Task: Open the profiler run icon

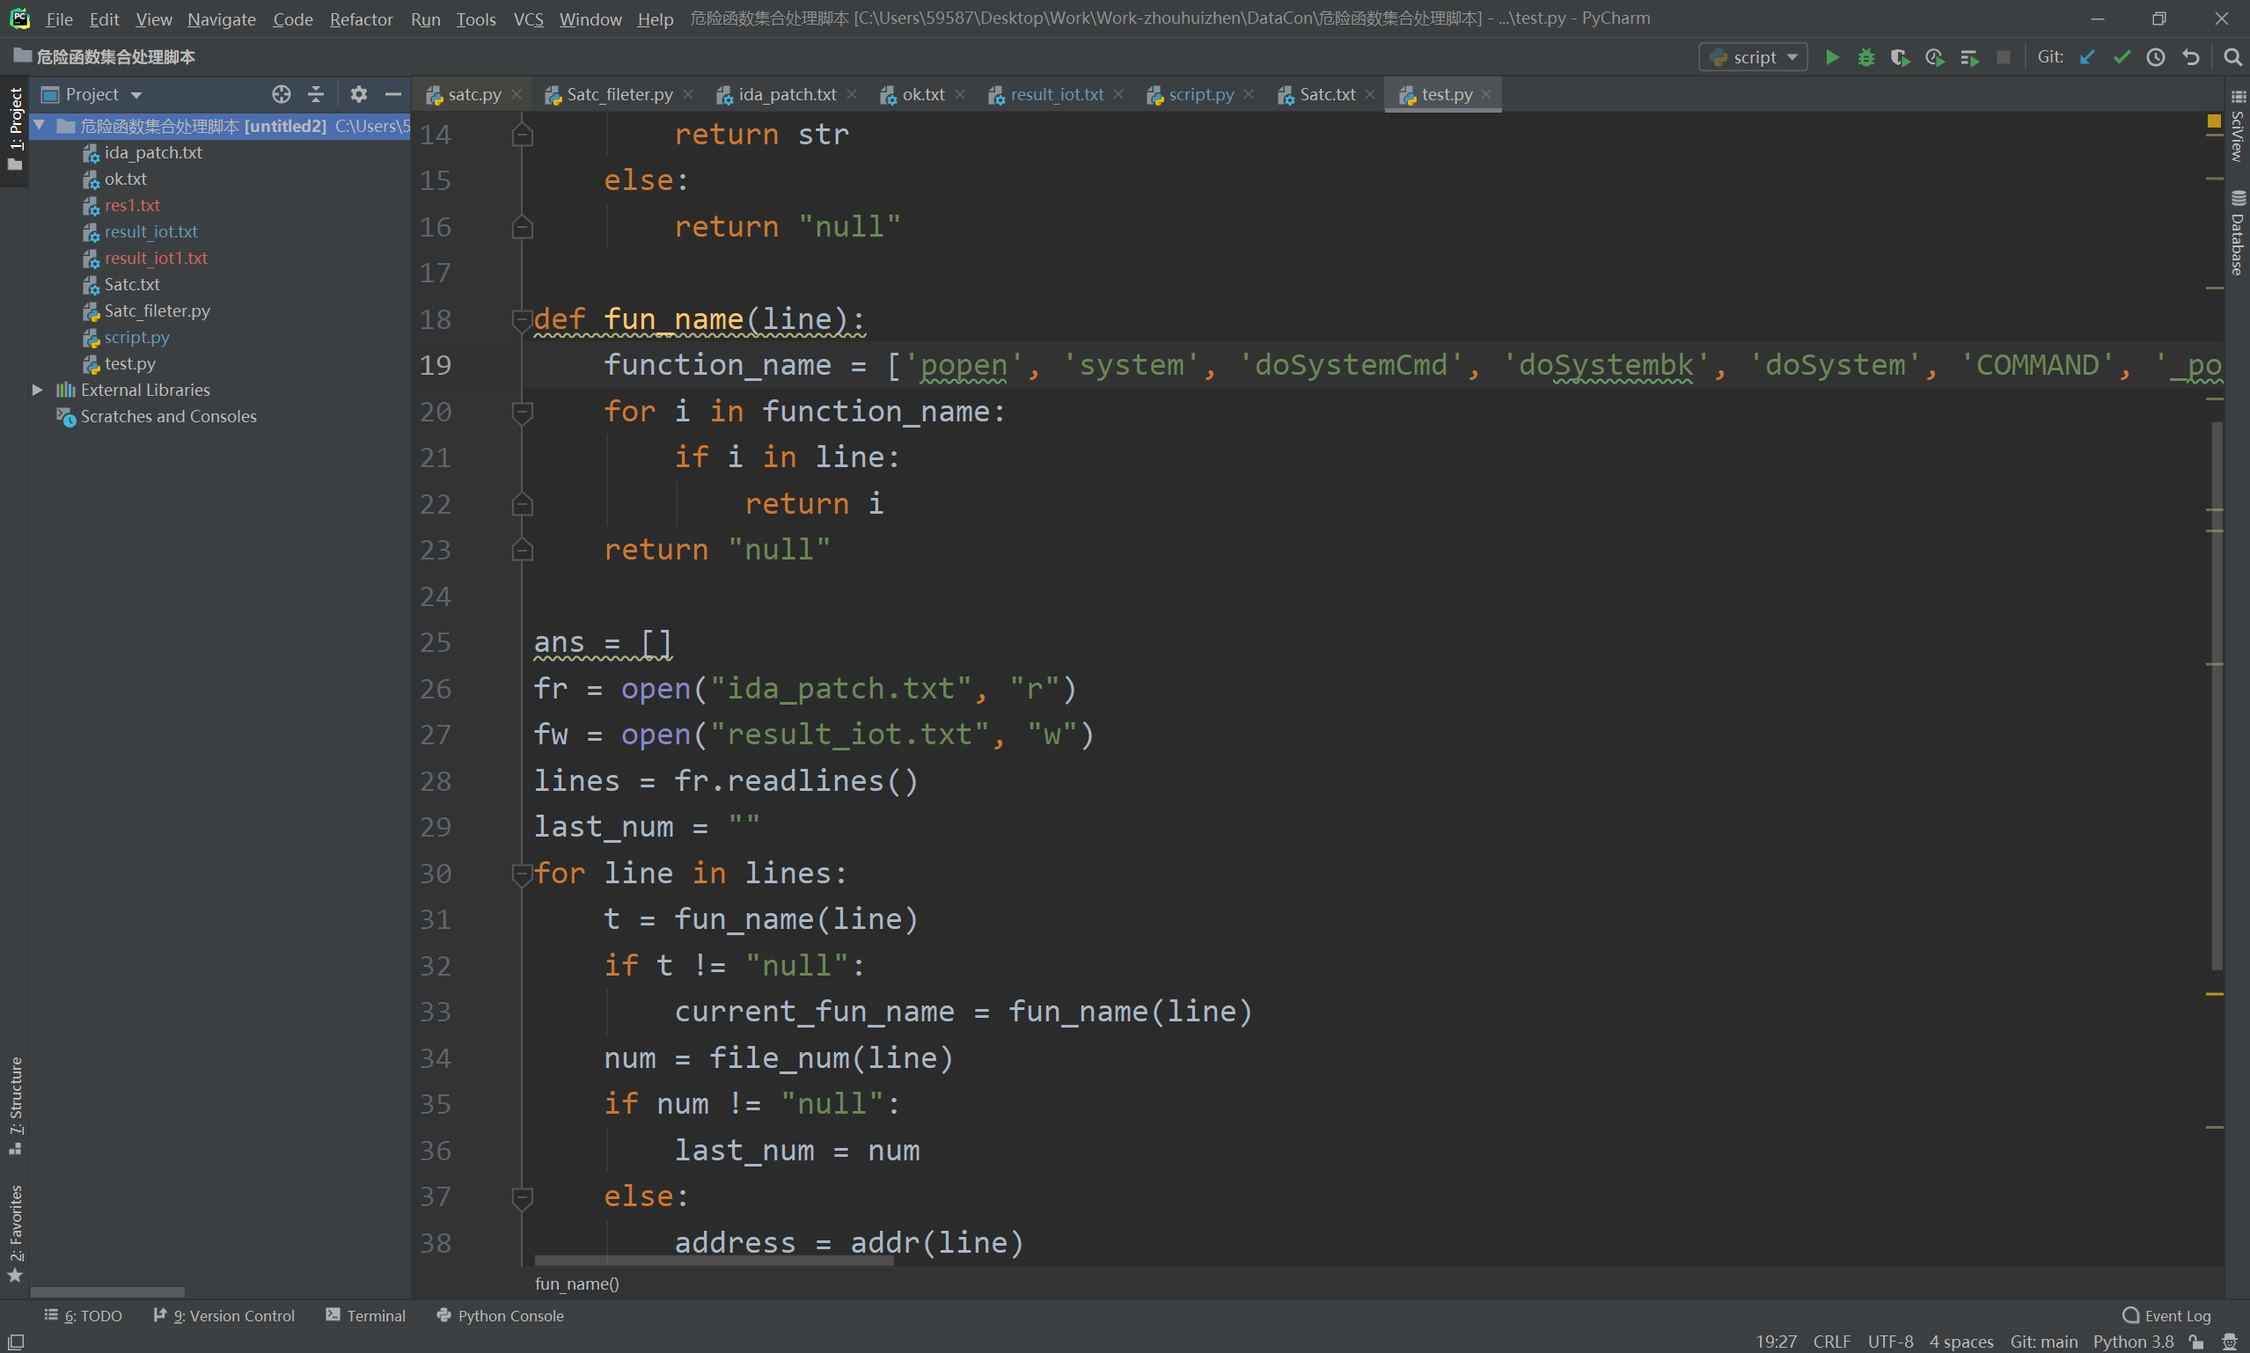Action: (1935, 57)
